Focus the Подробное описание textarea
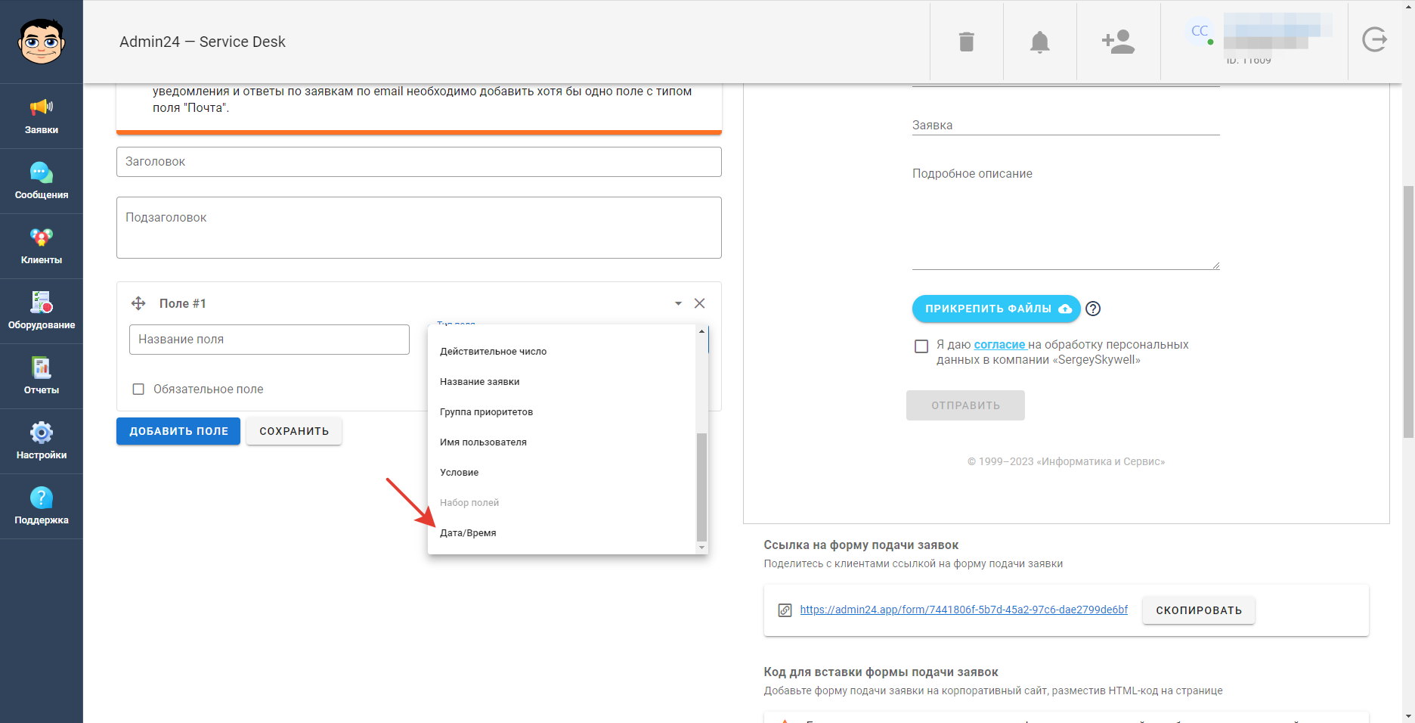 tap(1066, 216)
